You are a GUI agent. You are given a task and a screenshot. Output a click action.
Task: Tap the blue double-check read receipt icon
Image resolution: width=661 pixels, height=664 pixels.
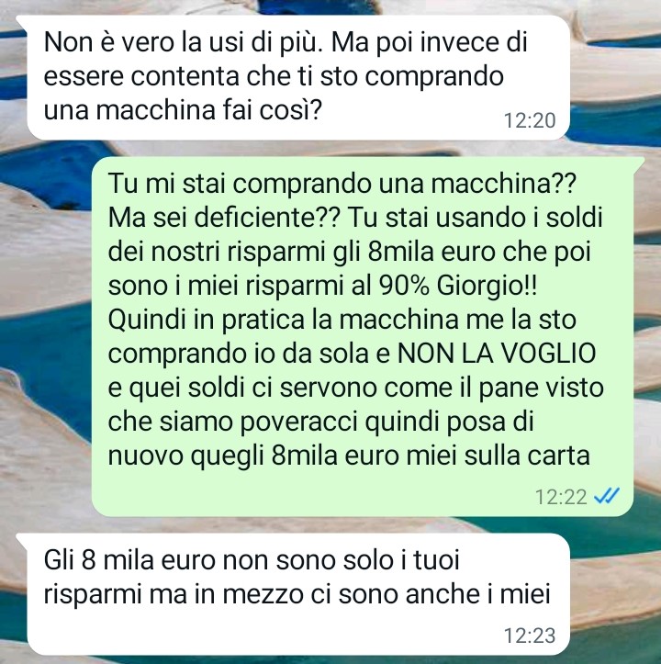pos(607,495)
